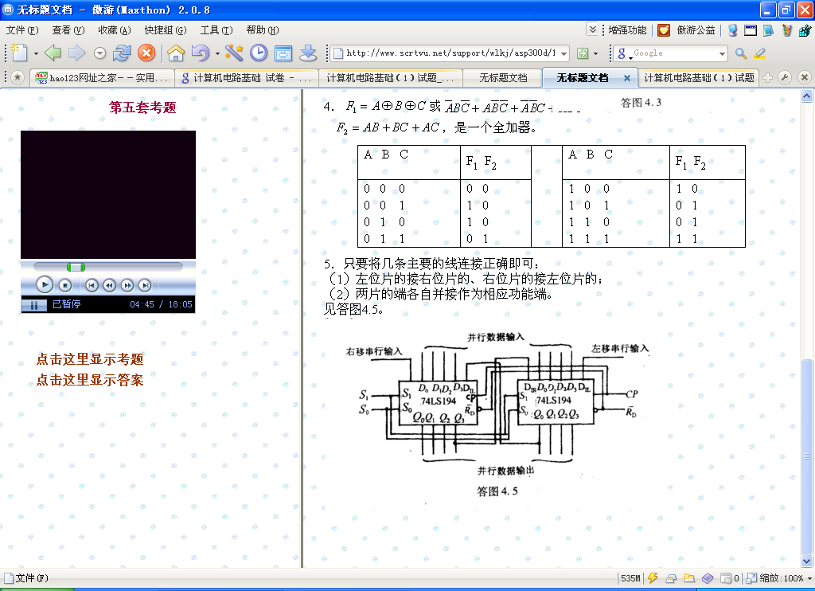The height and width of the screenshot is (591, 815).
Task: Go back with the green Back arrow
Action: tap(53, 53)
